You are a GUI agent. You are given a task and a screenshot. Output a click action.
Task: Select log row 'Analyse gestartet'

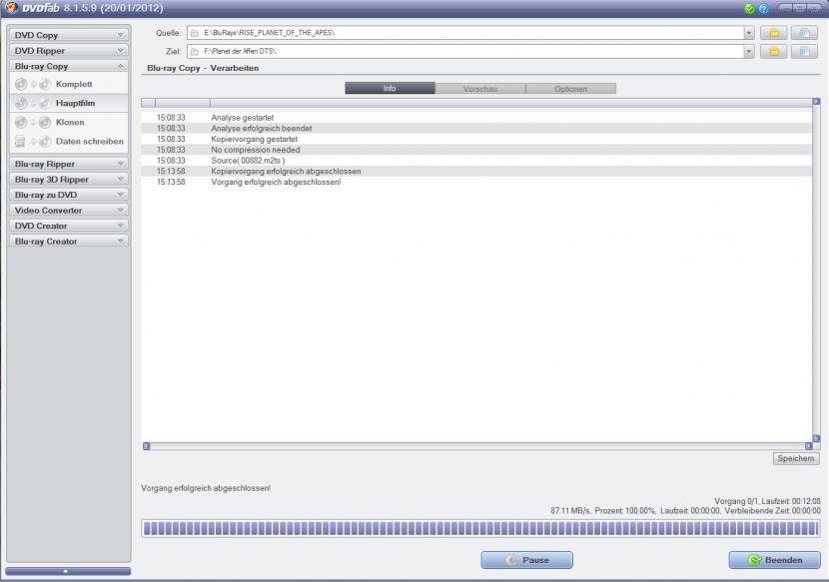pos(476,118)
